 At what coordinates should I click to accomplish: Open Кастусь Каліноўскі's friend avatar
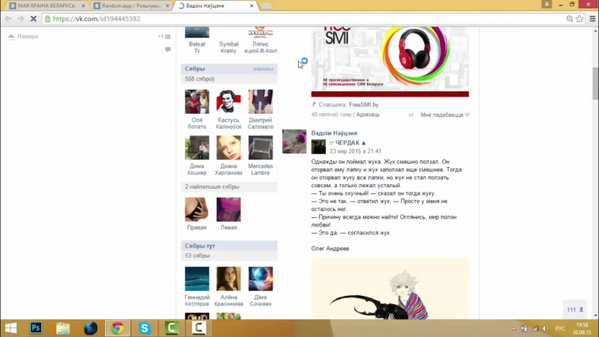pos(228,102)
